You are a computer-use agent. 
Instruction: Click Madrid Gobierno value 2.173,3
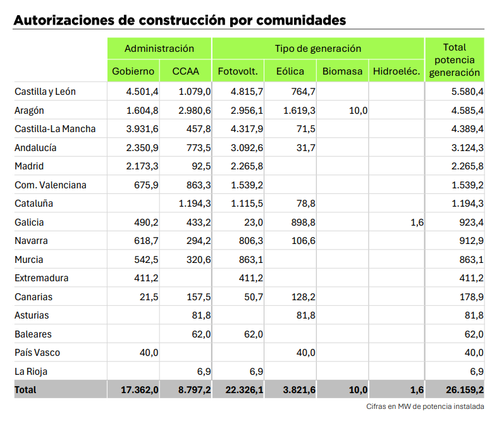[142, 166]
